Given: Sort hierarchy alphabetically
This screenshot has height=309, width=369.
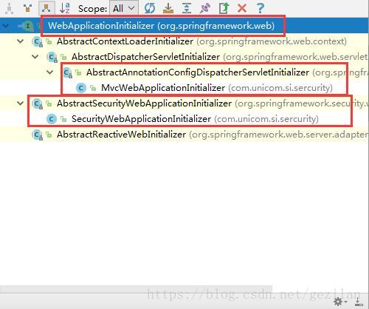Looking at the screenshot, I should pos(65,8).
